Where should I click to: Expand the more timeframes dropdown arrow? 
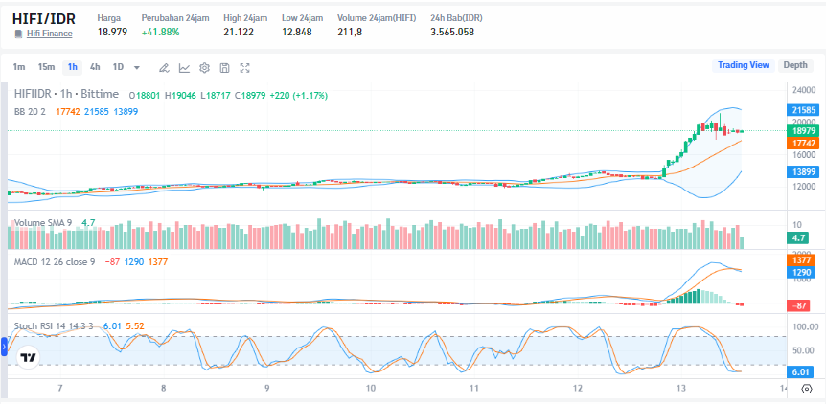coord(137,67)
